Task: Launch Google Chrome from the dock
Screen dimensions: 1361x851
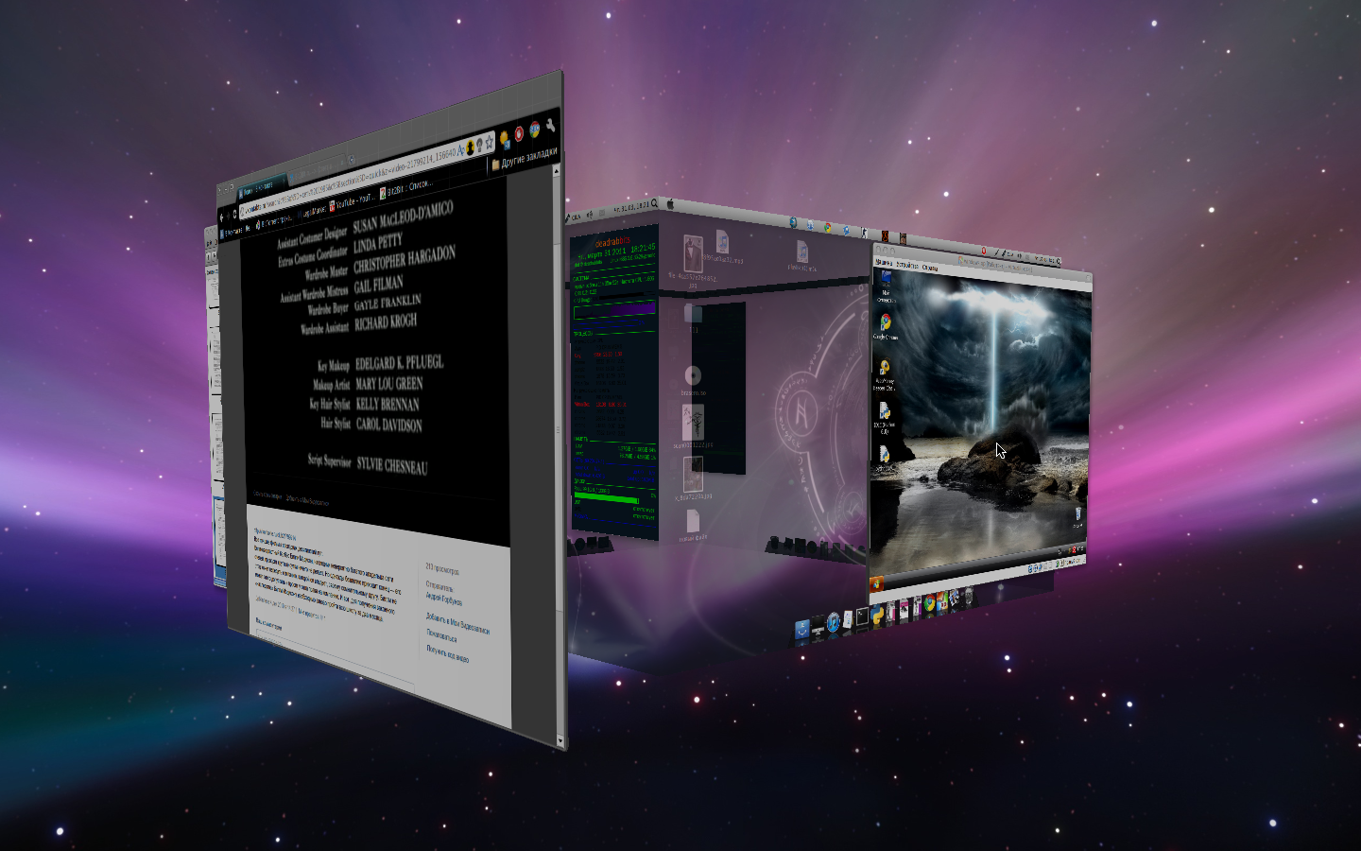Action: click(x=930, y=603)
